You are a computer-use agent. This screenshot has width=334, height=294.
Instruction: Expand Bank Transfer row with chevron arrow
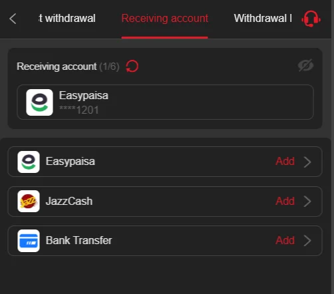[307, 241]
